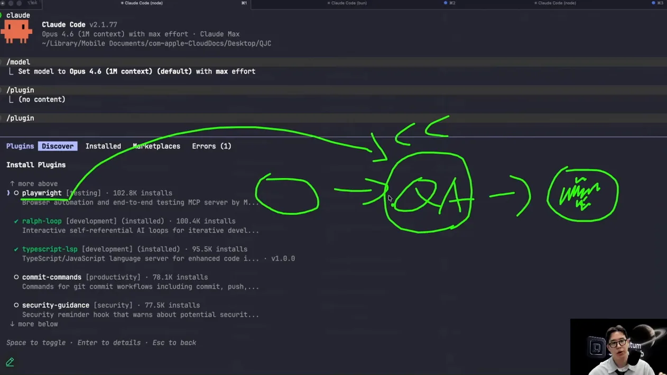
Task: Click the ralph-loop installed checkmark
Action: [x=16, y=221]
